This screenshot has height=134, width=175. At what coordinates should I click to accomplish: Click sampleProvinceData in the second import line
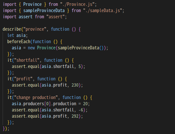pos(44,11)
